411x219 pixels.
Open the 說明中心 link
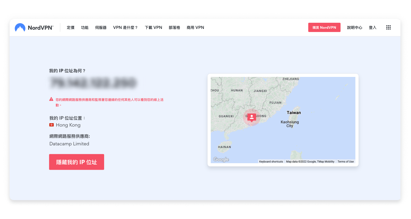[x=355, y=27]
